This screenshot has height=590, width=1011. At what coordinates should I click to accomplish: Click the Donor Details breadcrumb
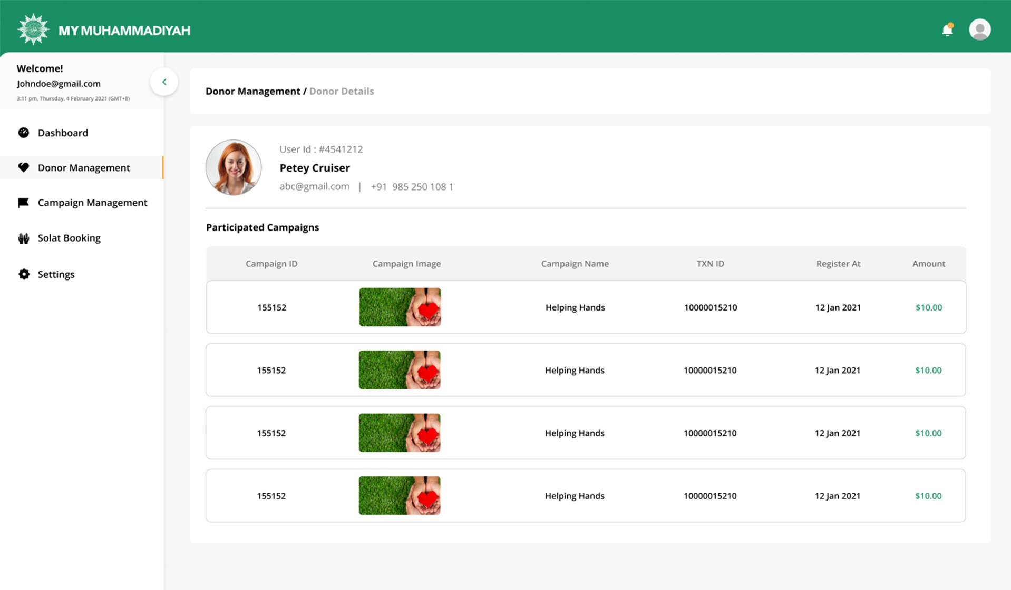[342, 91]
